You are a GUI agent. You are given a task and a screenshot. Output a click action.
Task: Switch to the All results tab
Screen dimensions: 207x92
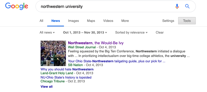pyautogui.click(x=41, y=21)
